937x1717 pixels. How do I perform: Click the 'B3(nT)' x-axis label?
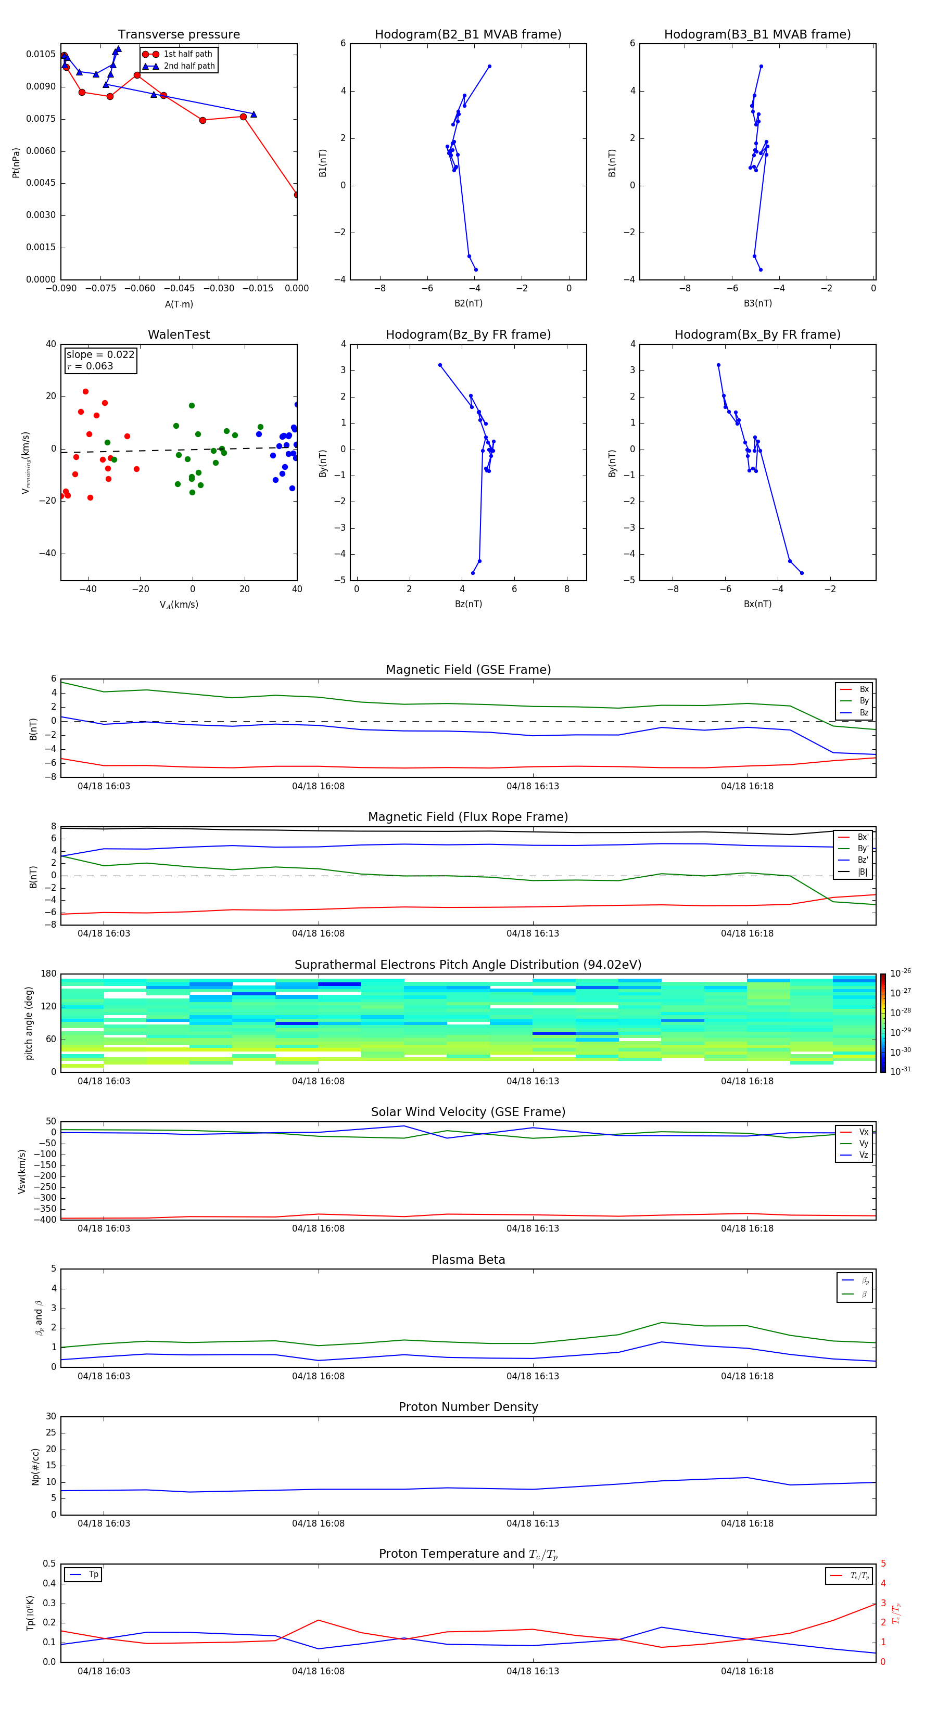tap(757, 303)
